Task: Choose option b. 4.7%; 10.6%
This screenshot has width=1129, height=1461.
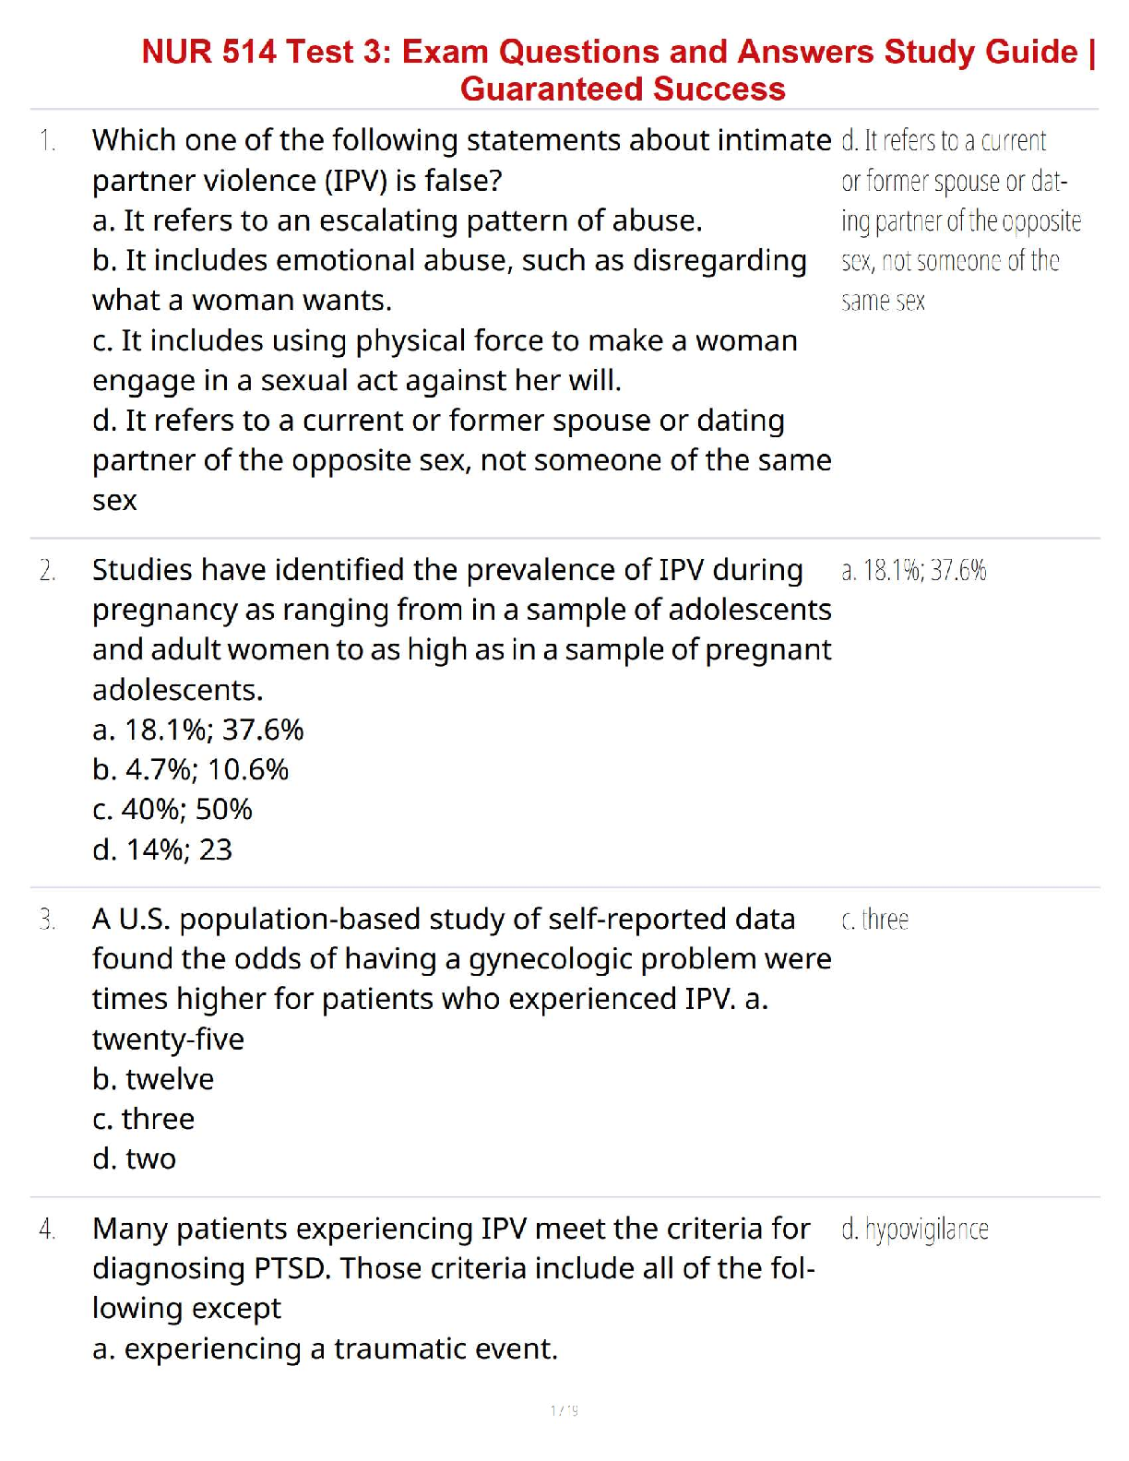Action: coord(190,769)
